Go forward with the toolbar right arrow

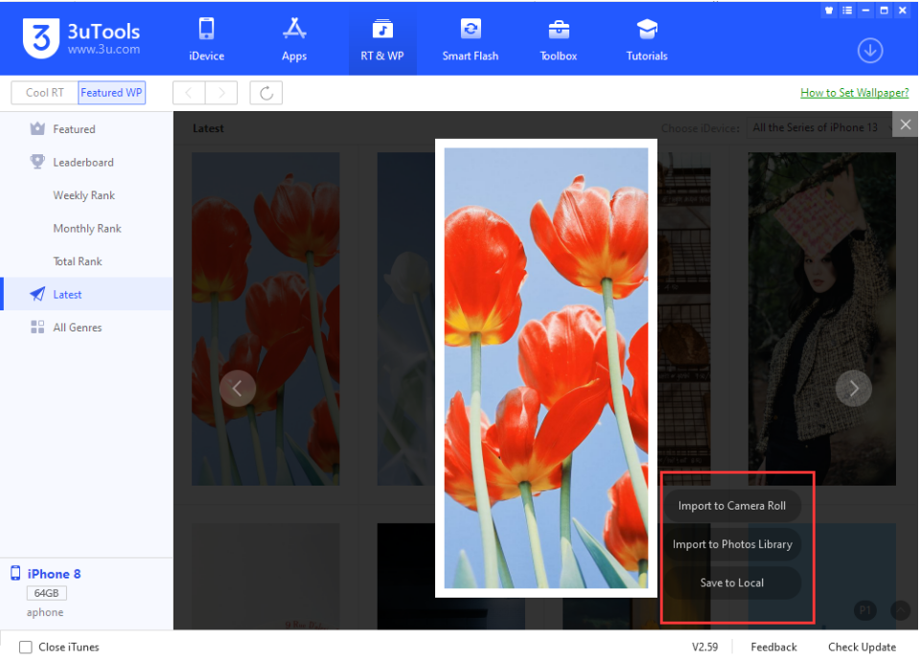tap(221, 93)
